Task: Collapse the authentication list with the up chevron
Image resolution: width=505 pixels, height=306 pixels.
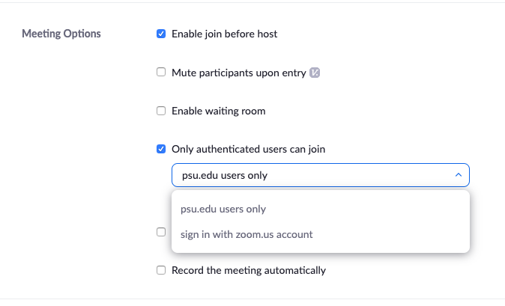Action: coord(459,175)
